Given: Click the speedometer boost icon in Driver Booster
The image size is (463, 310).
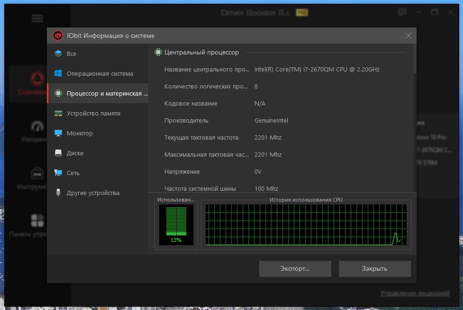Looking at the screenshot, I should point(37,126).
